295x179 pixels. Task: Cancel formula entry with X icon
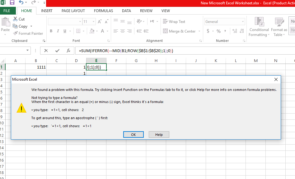pos(46,51)
